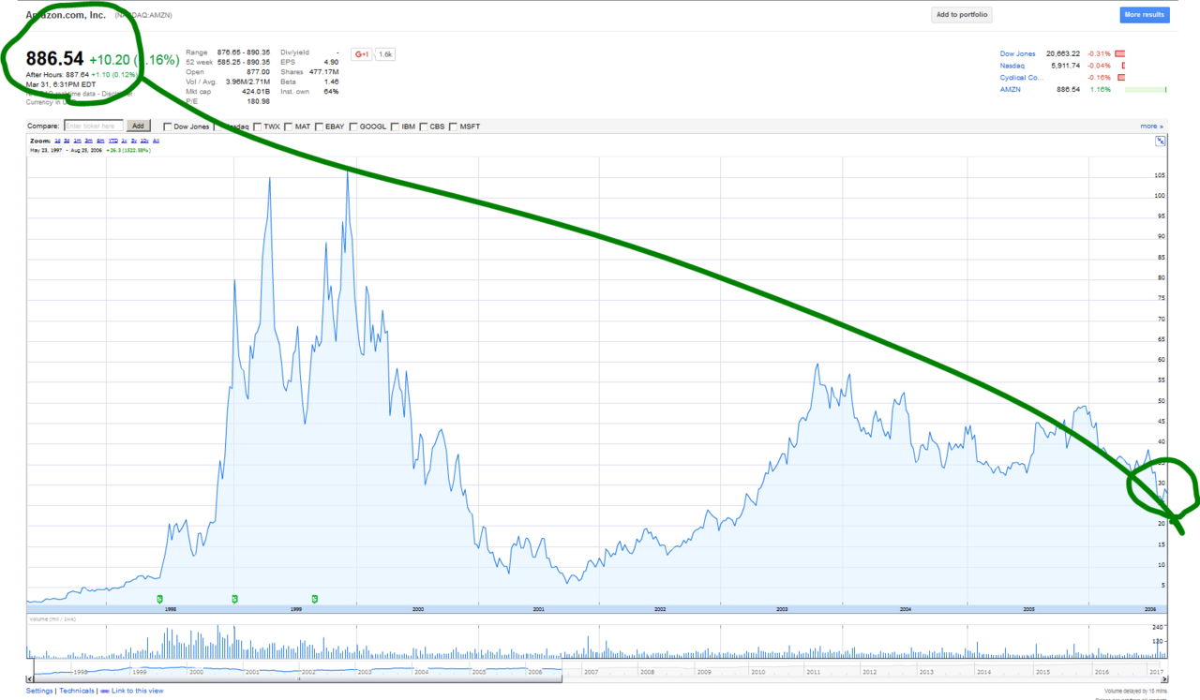Click Add to portfolio button

coord(962,15)
